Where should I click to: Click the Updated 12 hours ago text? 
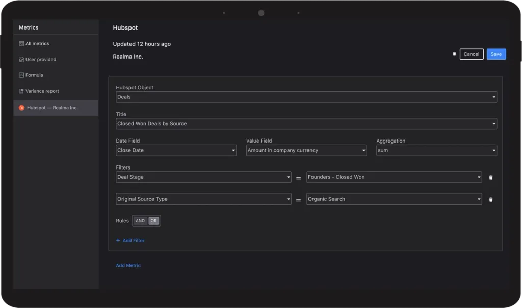coord(142,44)
